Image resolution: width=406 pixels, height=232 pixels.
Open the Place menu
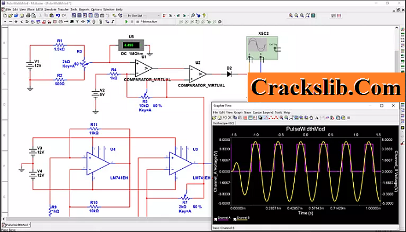pos(31,10)
